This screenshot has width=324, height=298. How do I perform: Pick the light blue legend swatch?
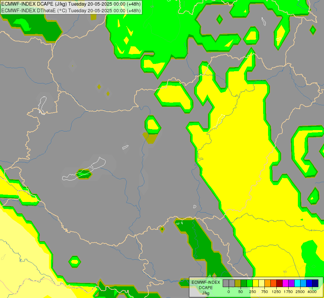click(x=303, y=283)
